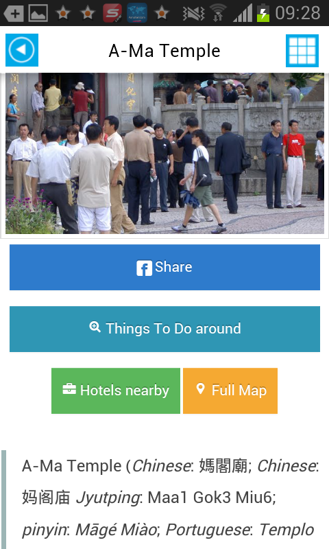Tap the picture notification icon in status bar
The height and width of the screenshot is (549, 329).
pyautogui.click(x=38, y=14)
